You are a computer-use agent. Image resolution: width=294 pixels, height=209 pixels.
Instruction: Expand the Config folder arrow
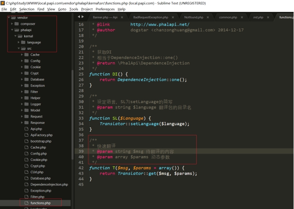(x=22, y=61)
